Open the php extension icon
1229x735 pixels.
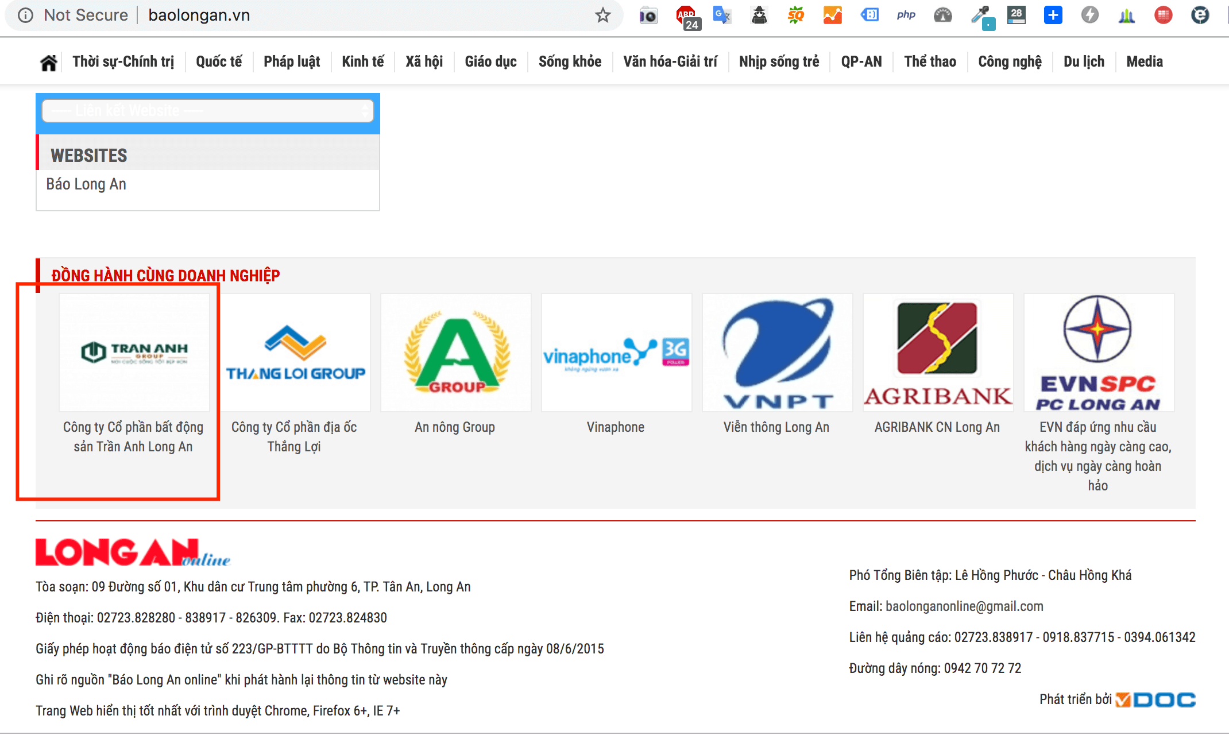[906, 15]
